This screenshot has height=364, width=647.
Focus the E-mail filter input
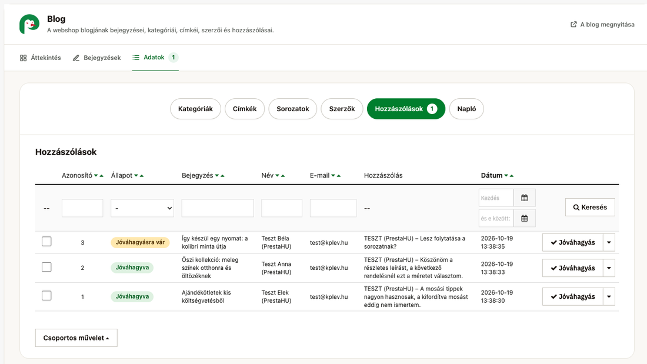(x=333, y=208)
